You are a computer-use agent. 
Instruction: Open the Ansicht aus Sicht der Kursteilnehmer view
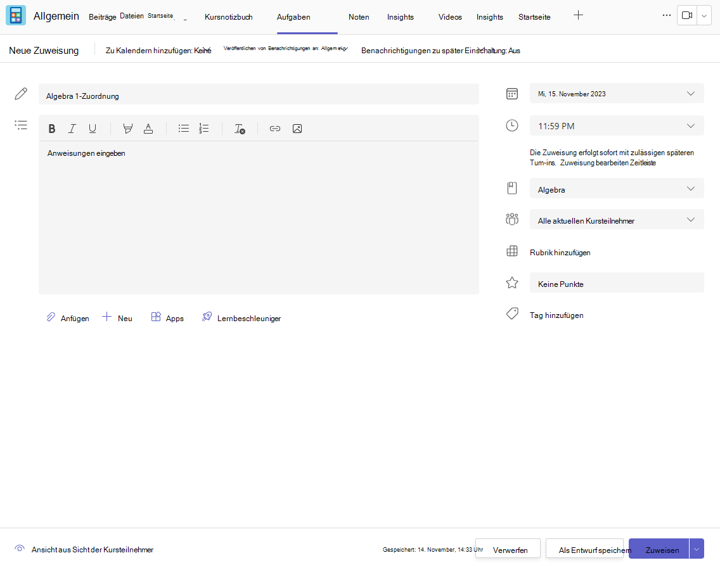click(84, 549)
